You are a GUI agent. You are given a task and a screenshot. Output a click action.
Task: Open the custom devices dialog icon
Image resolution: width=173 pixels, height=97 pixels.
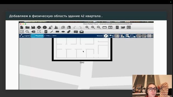point(117,27)
